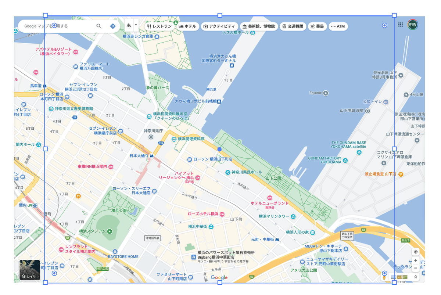Image resolution: width=441 pixels, height=295 pixels.
Task: Select 横浜人形の家 museum marker
Action: 312,233
